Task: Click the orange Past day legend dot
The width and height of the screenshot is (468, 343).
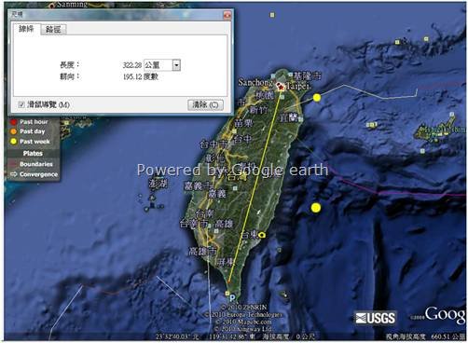Action: tap(13, 131)
